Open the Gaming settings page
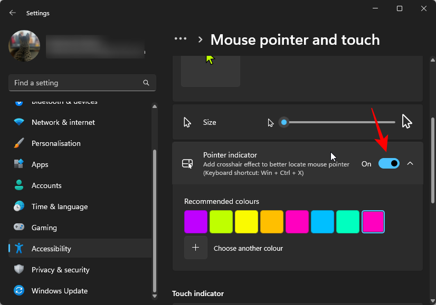The width and height of the screenshot is (436, 305). point(80,228)
